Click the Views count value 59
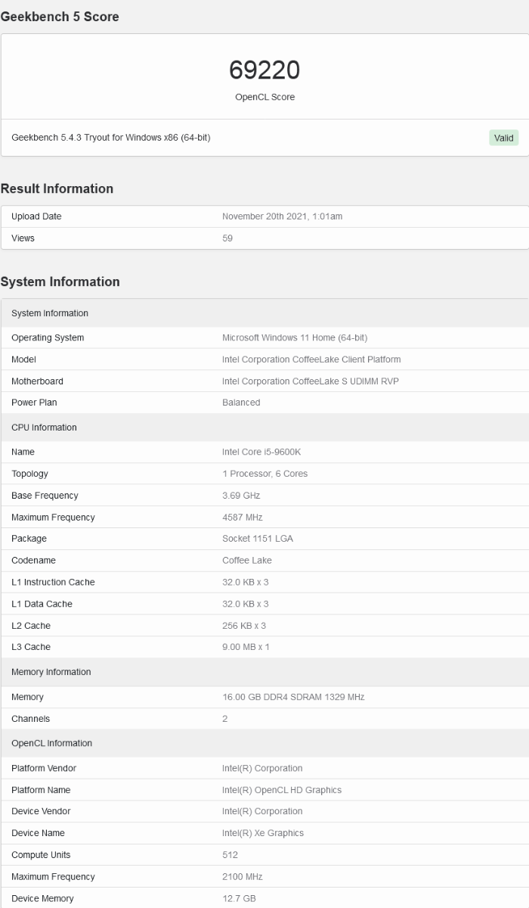The image size is (529, 908). coord(227,238)
